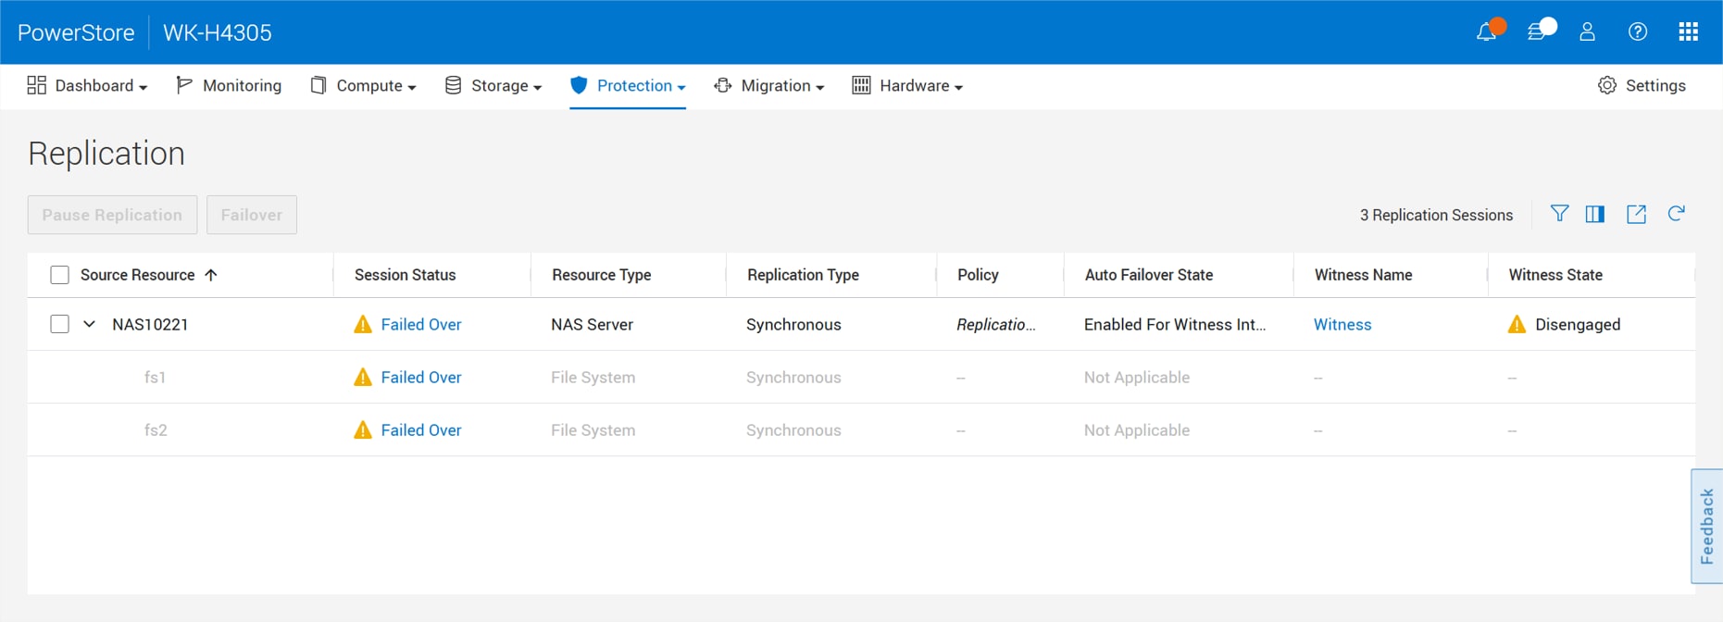Click the fs1 file system row name

pos(155,377)
